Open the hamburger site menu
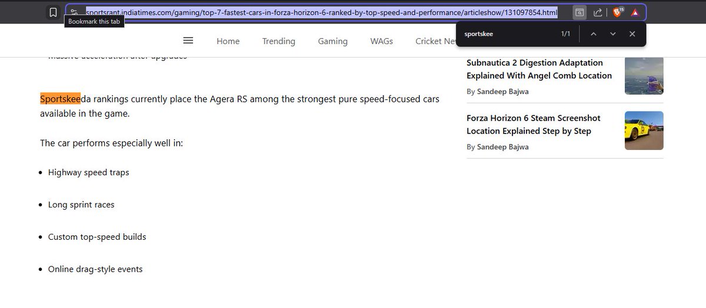The image size is (706, 308). click(x=188, y=41)
